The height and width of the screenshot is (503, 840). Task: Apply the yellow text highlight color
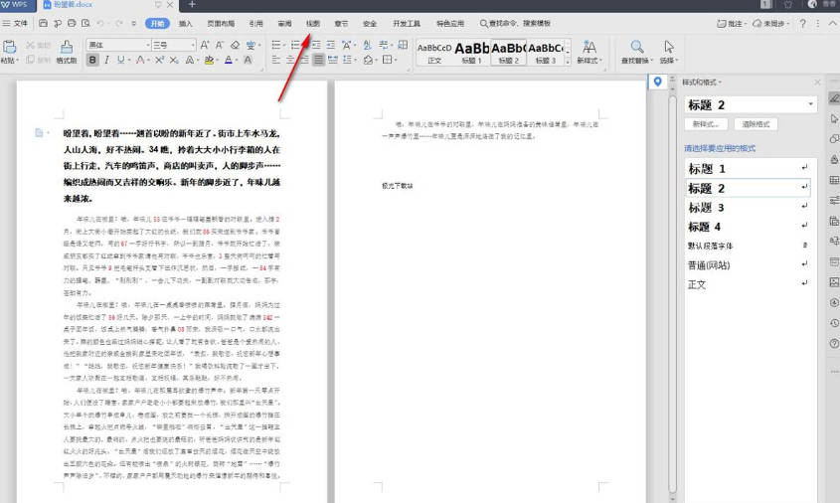[x=209, y=60]
